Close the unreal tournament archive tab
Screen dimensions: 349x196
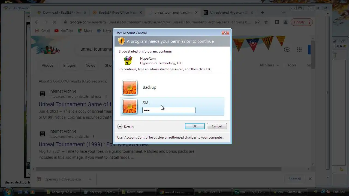tap(196, 13)
